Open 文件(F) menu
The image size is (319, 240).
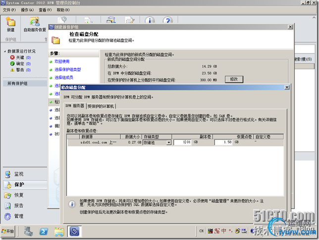tap(9, 10)
